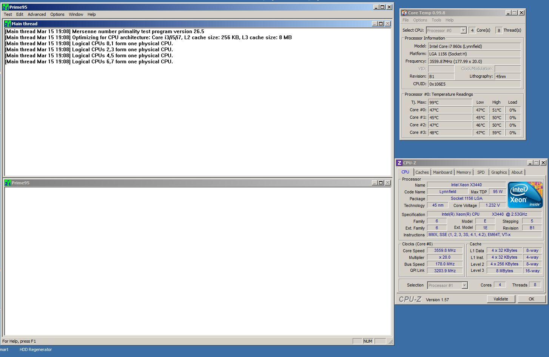Open the Advanced menu in Prime95
The height and width of the screenshot is (357, 549).
(x=37, y=14)
